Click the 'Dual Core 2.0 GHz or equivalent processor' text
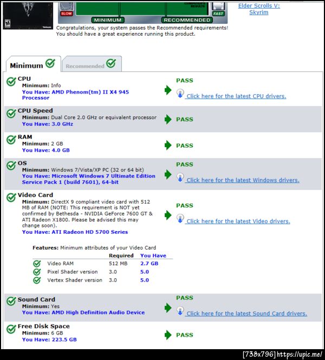325x360 pixels. click(104, 117)
